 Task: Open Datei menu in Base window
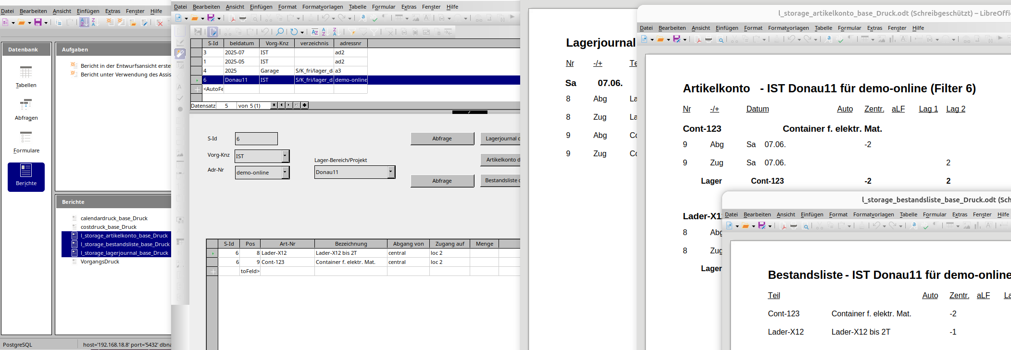pos(7,11)
